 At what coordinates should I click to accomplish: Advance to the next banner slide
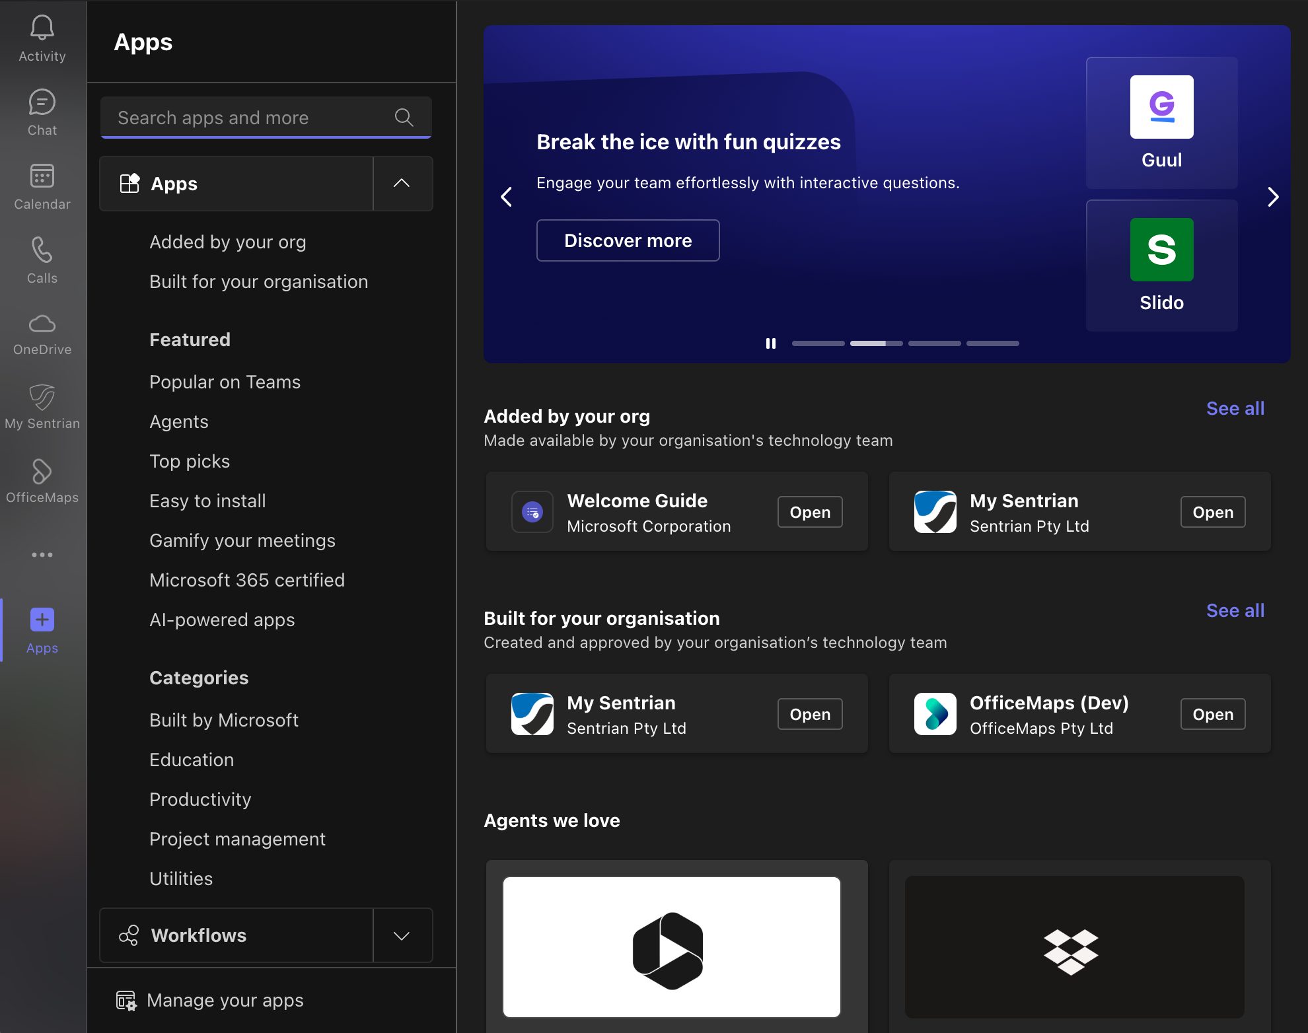pyautogui.click(x=1273, y=197)
